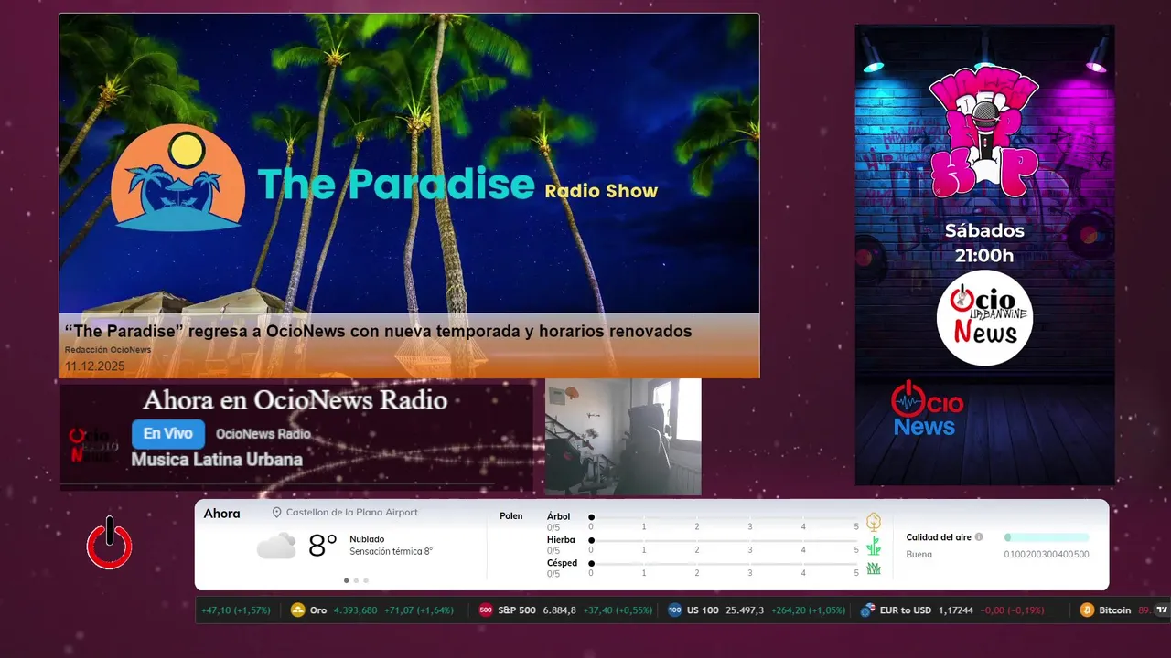Click the location pin icon beside Castellon
The image size is (1171, 658).
point(276,513)
